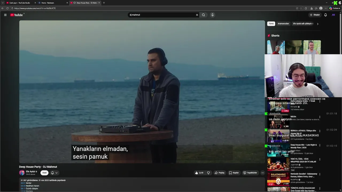This screenshot has height=192, width=342.
Task: Like the video (2,6 B)
Action: pos(199,173)
